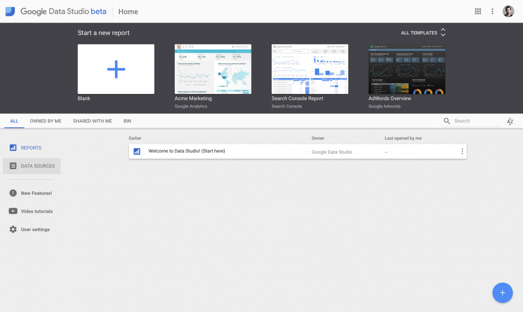Click the report icon beside Welcome to Data Studio
Viewport: 523px width, 312px height.
(x=137, y=151)
